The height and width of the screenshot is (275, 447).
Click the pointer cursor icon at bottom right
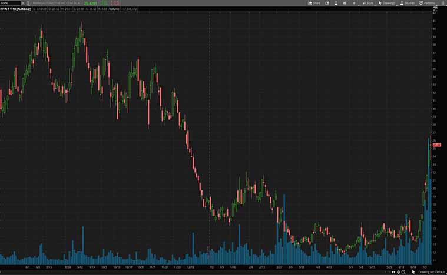click(413, 272)
